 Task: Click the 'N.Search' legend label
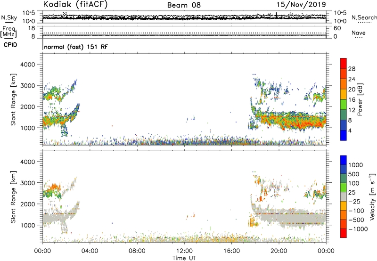(x=364, y=17)
